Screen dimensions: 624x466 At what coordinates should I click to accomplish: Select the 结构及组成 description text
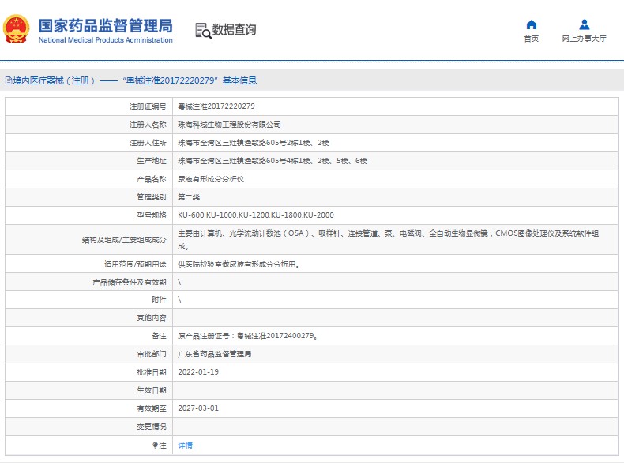click(x=388, y=240)
